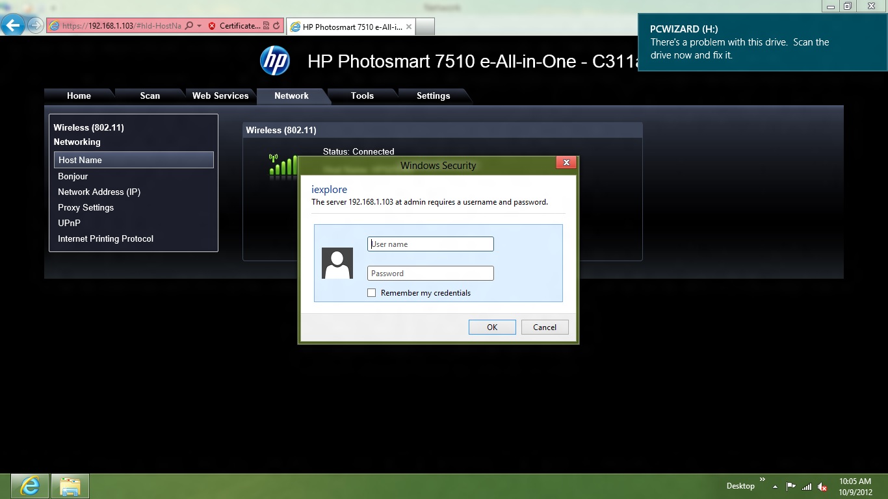
Task: Click the Wireless (802.11) panel header
Action: 442,130
